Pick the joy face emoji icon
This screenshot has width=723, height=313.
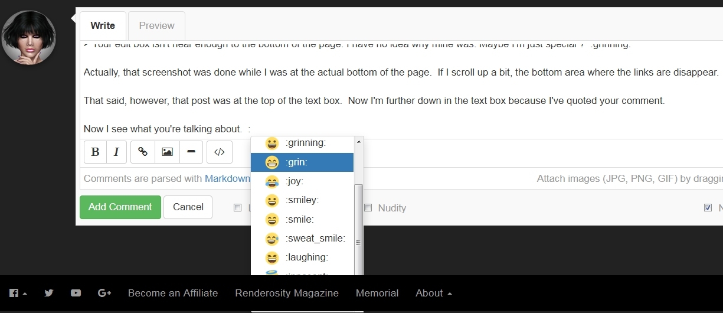pos(271,181)
